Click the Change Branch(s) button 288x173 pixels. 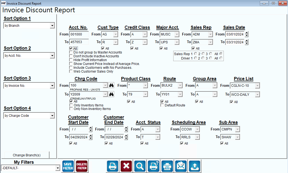tap(27, 155)
